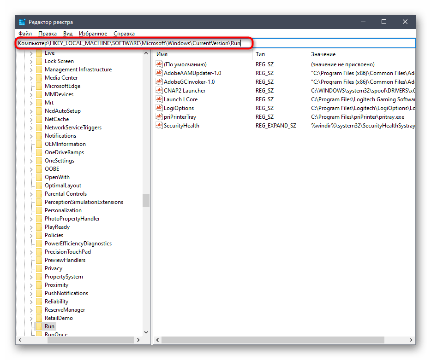Expand the MMDevices key
431x360 pixels.
coord(31,95)
